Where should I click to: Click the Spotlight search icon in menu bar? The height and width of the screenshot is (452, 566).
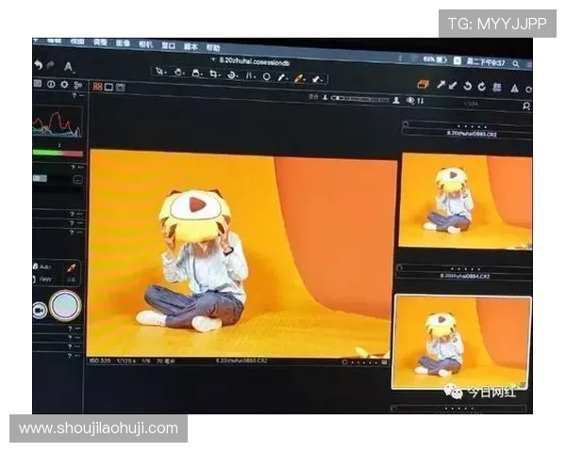tap(516, 64)
